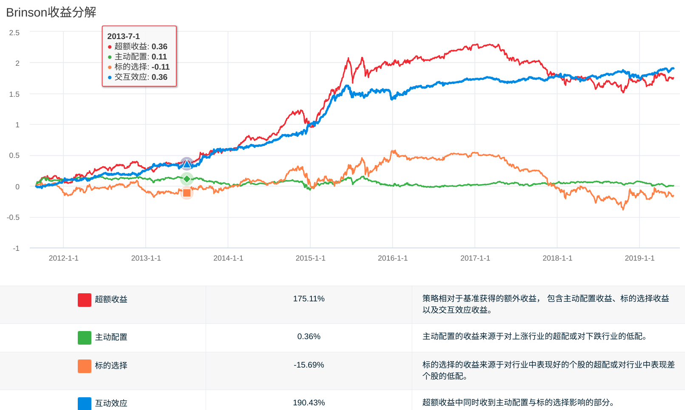This screenshot has height=410, width=685.
Task: Click the blue 互动效应 color swatch
Action: point(85,403)
